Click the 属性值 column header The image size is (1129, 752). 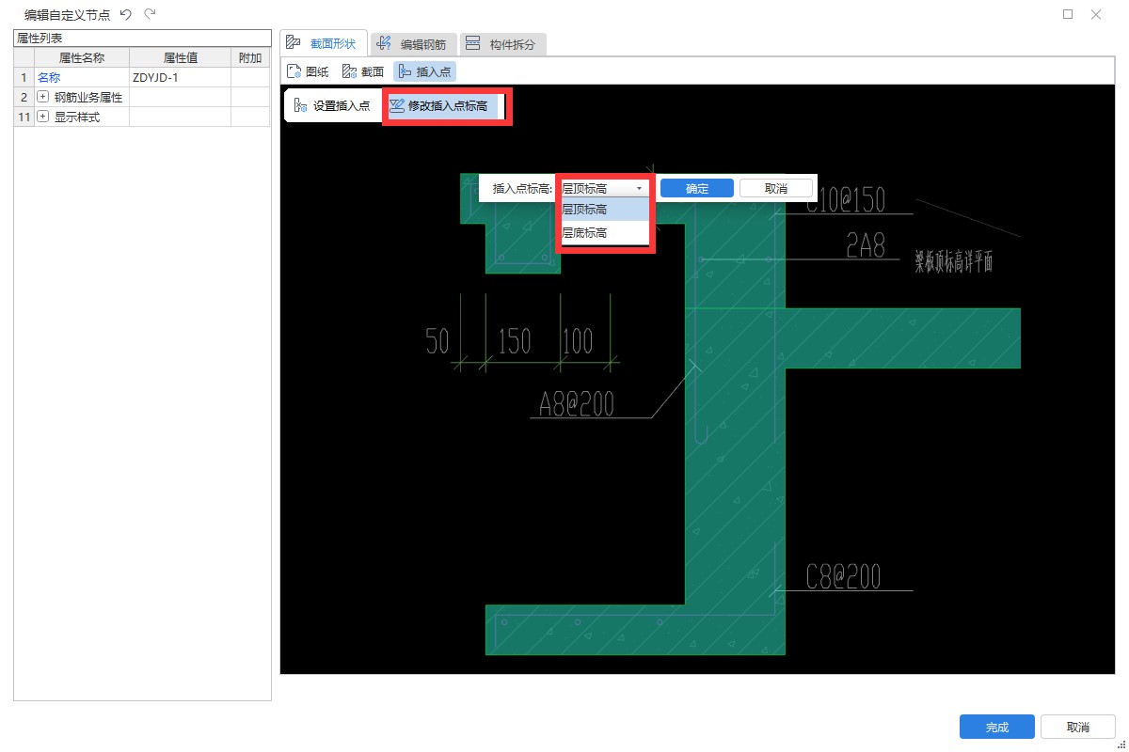point(180,57)
